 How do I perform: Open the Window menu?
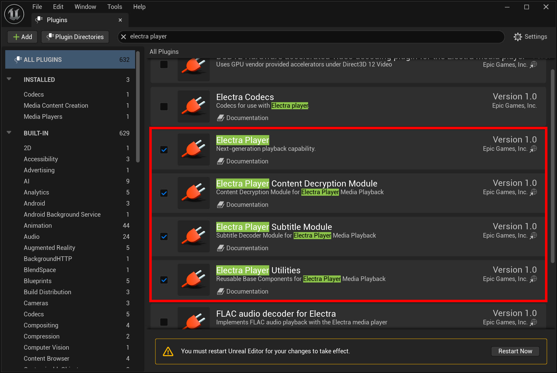(x=85, y=7)
